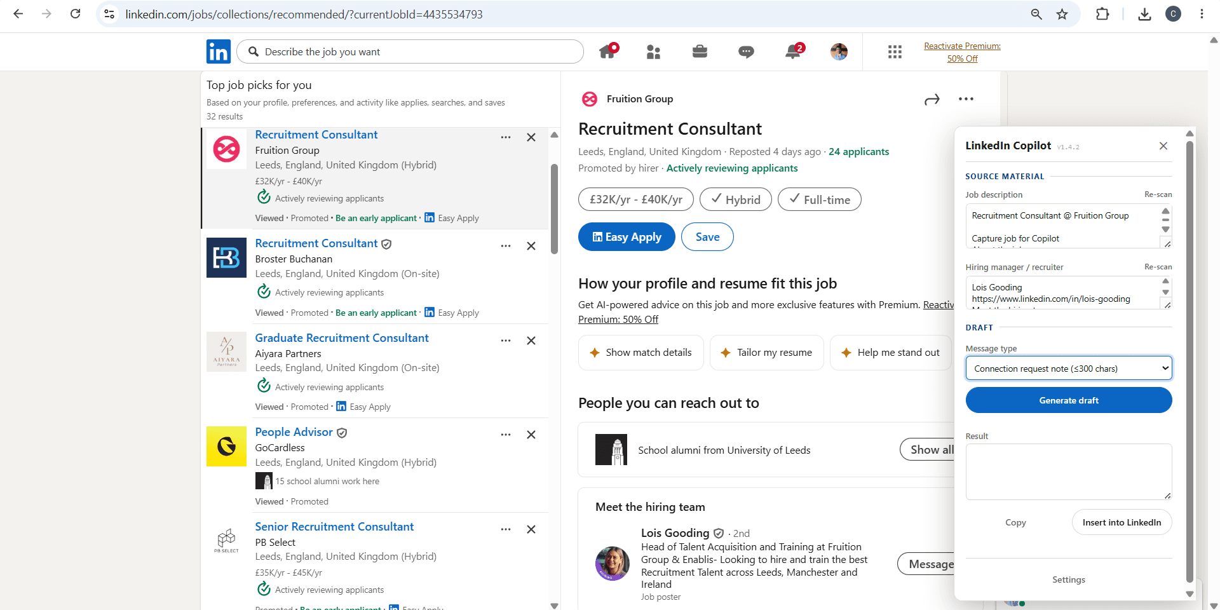Save the Recruitment Consultant job
The height and width of the screenshot is (610, 1220).
[707, 237]
